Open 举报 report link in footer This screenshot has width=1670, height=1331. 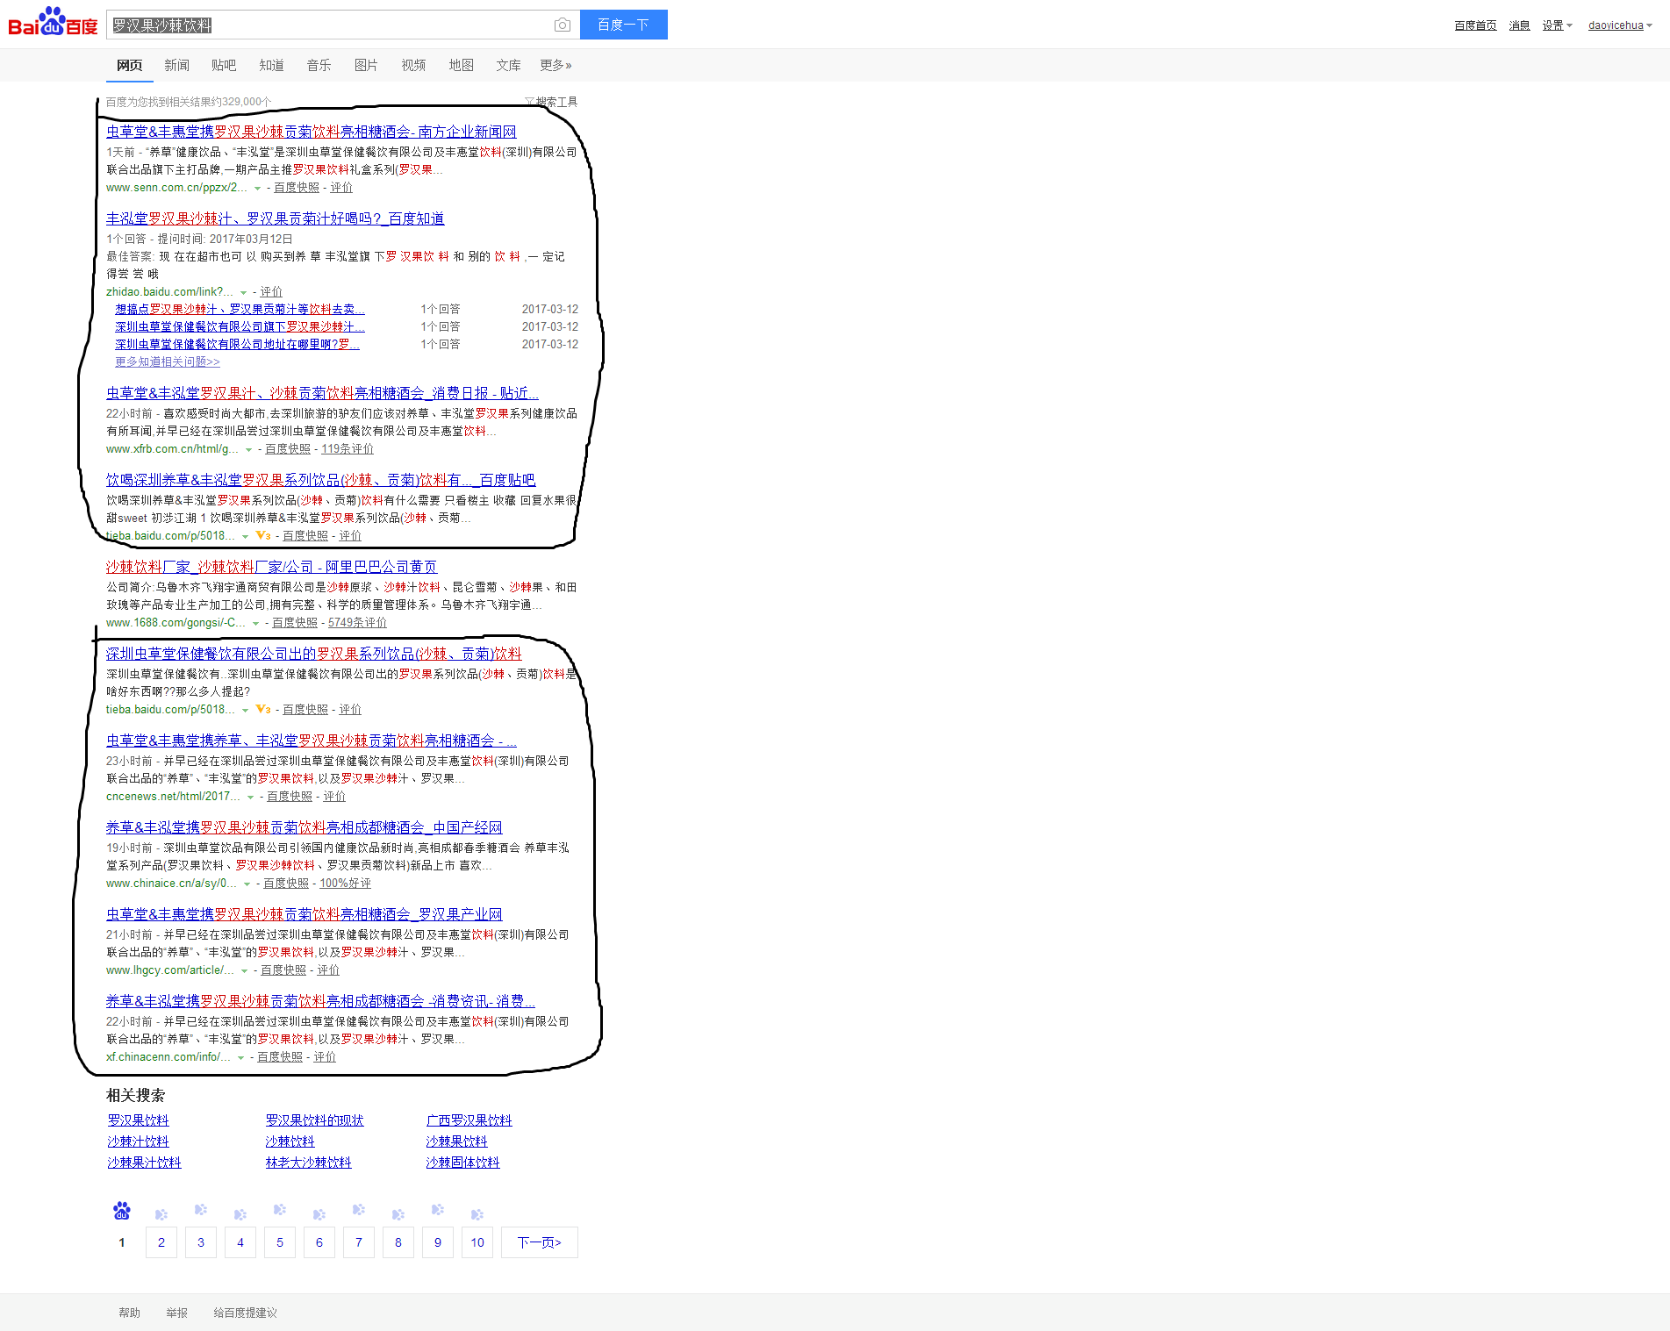[x=176, y=1313]
